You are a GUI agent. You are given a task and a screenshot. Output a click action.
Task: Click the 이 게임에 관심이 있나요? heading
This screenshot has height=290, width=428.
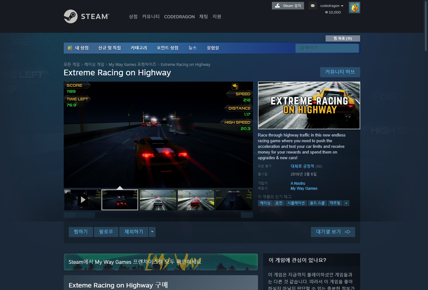point(297,260)
